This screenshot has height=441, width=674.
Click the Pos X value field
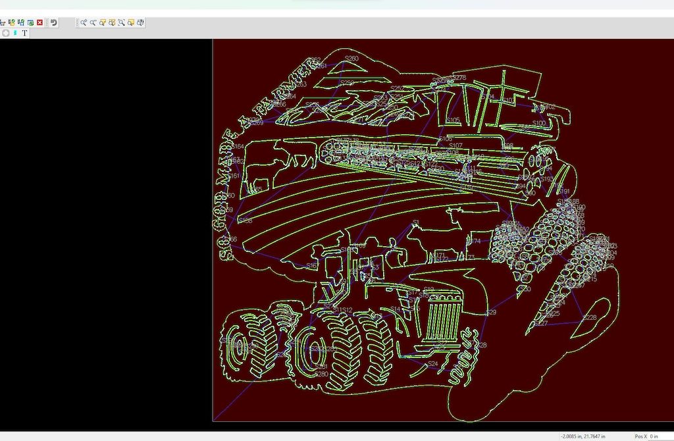pyautogui.click(x=654, y=436)
